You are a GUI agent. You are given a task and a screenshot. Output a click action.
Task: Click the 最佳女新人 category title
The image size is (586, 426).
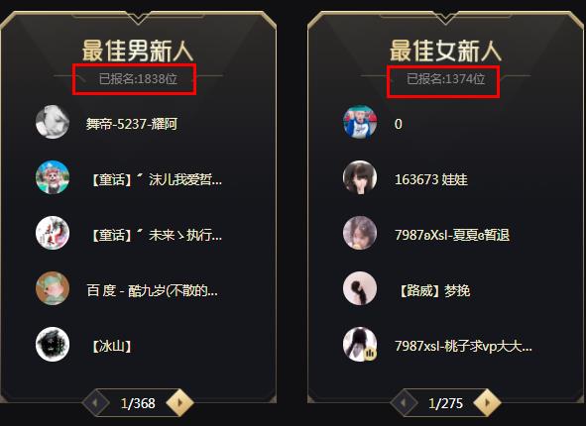click(445, 51)
